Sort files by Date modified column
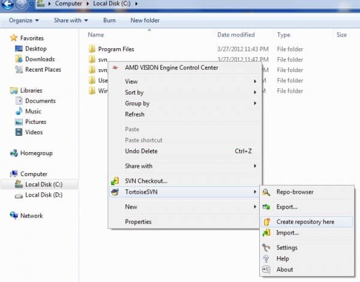Viewport: 360px width, 282px height. 236,35
